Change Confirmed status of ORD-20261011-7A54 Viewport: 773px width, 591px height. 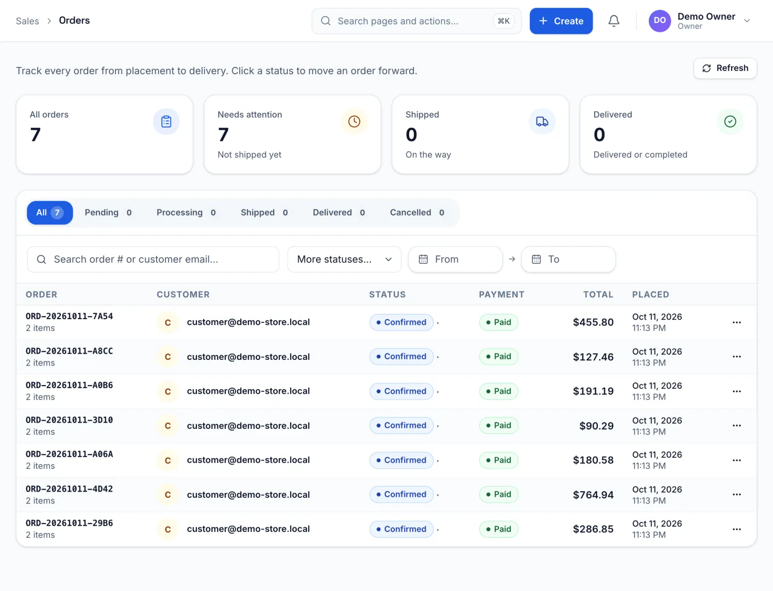coord(401,322)
